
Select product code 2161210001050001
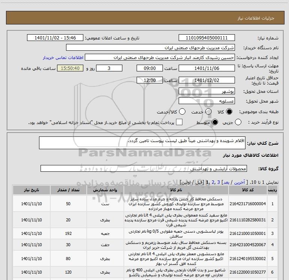coord(248,233)
